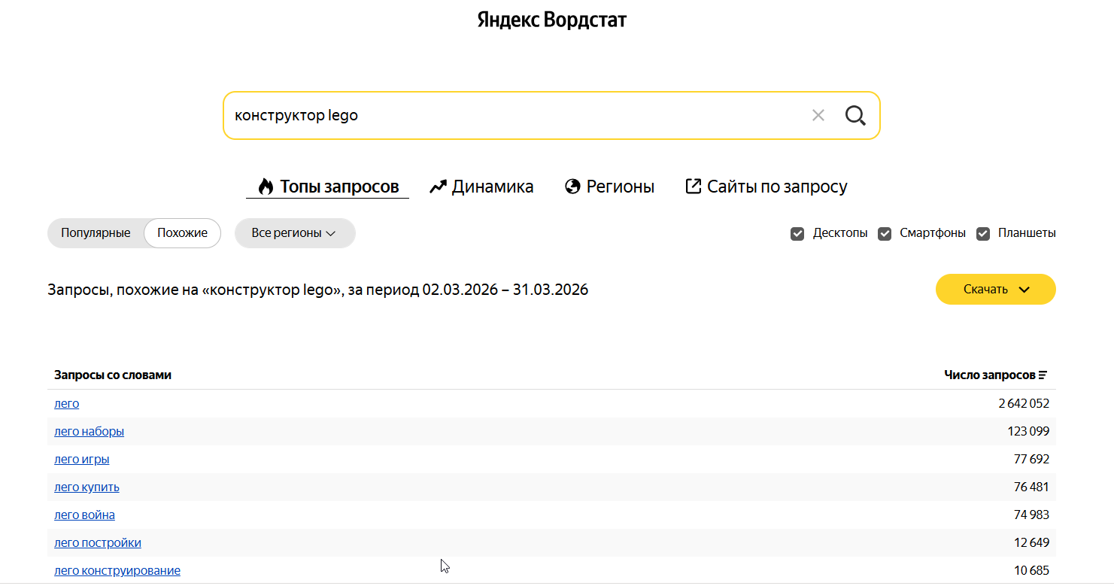Expand the Скачать download options chevron
Screen dimensions: 1114x586
[1023, 289]
